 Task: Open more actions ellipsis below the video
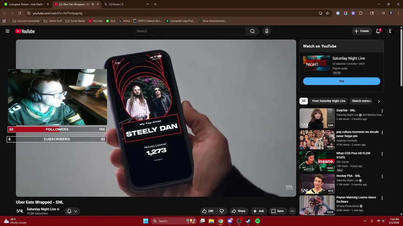292,211
